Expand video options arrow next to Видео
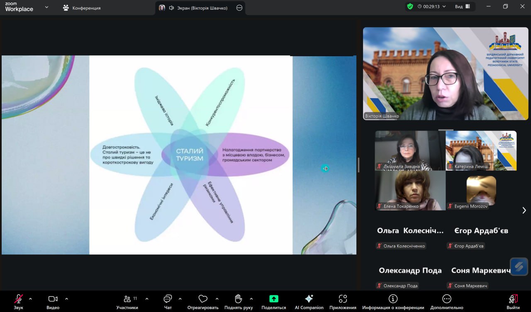Image resolution: width=531 pixels, height=312 pixels. 66,298
